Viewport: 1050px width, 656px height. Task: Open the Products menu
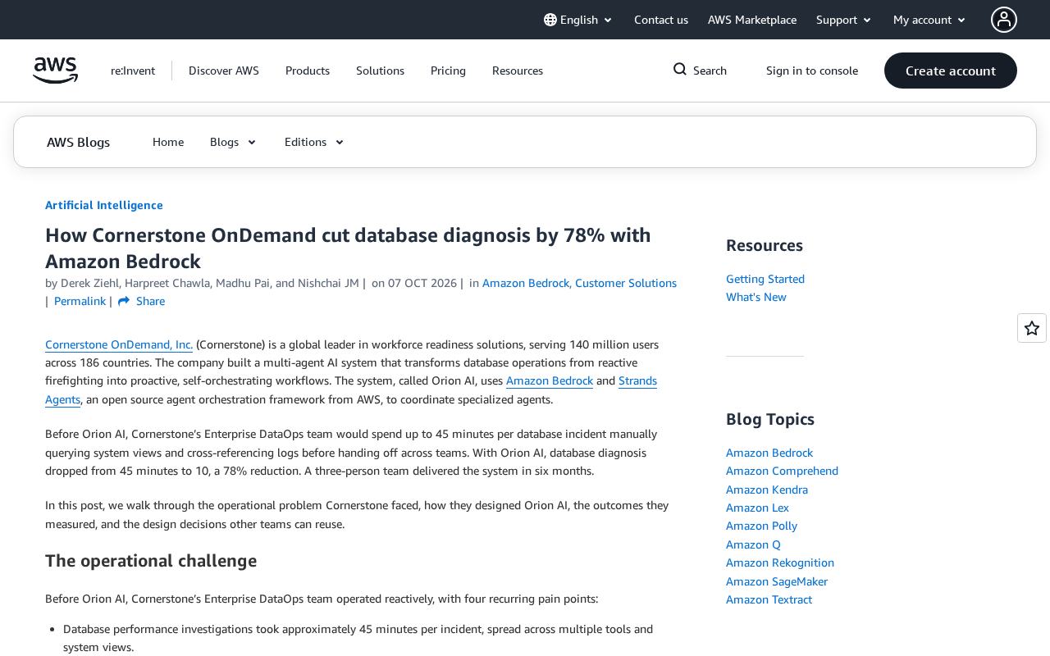pyautogui.click(x=308, y=71)
